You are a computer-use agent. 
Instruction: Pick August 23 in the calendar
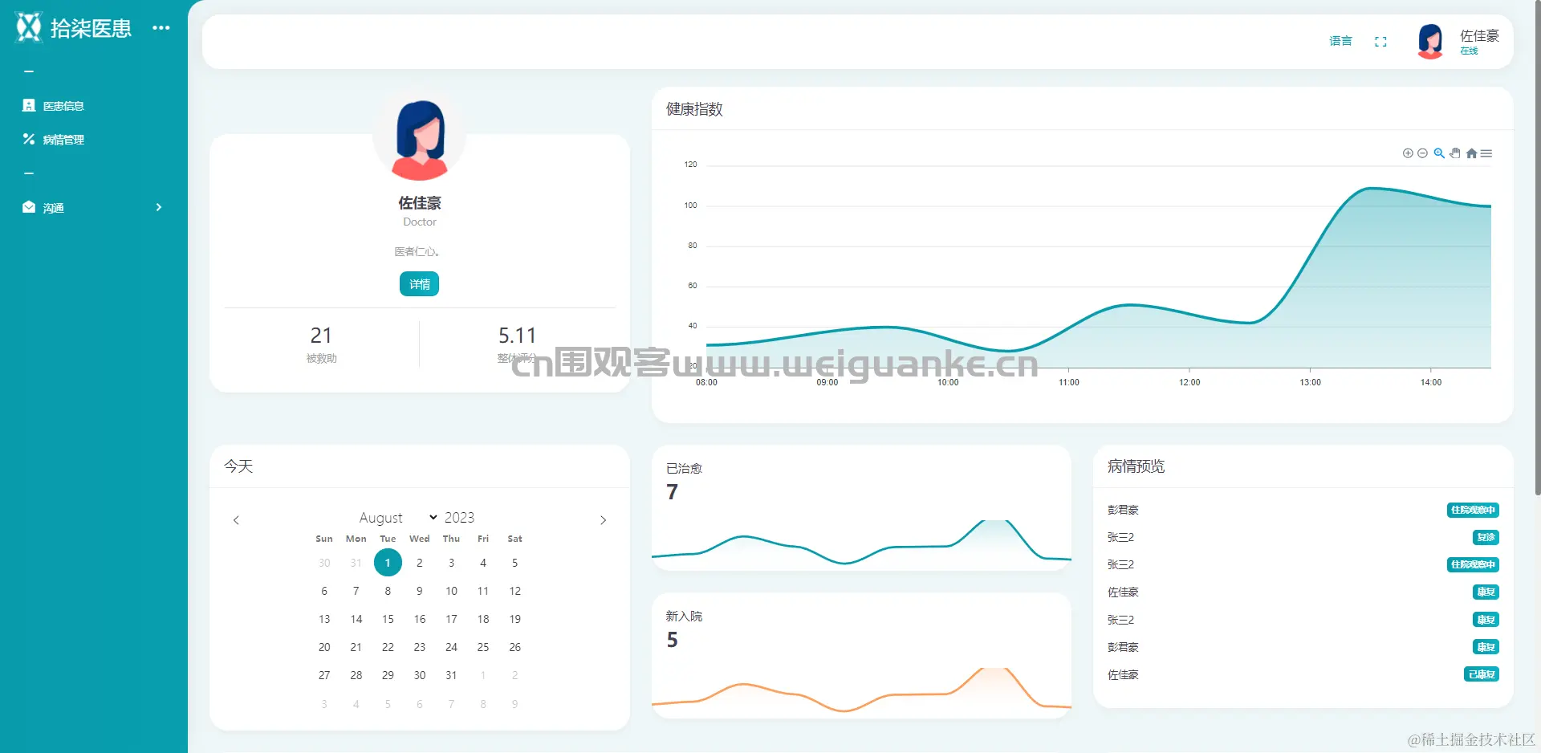420,647
